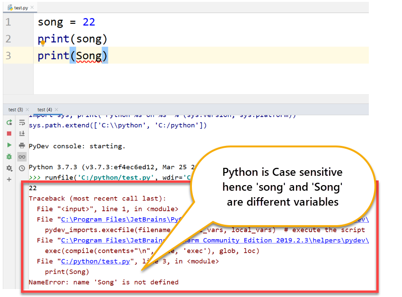Toggle soft-wrap icon in console toolbar
This screenshot has height=297, width=402.
click(22, 122)
